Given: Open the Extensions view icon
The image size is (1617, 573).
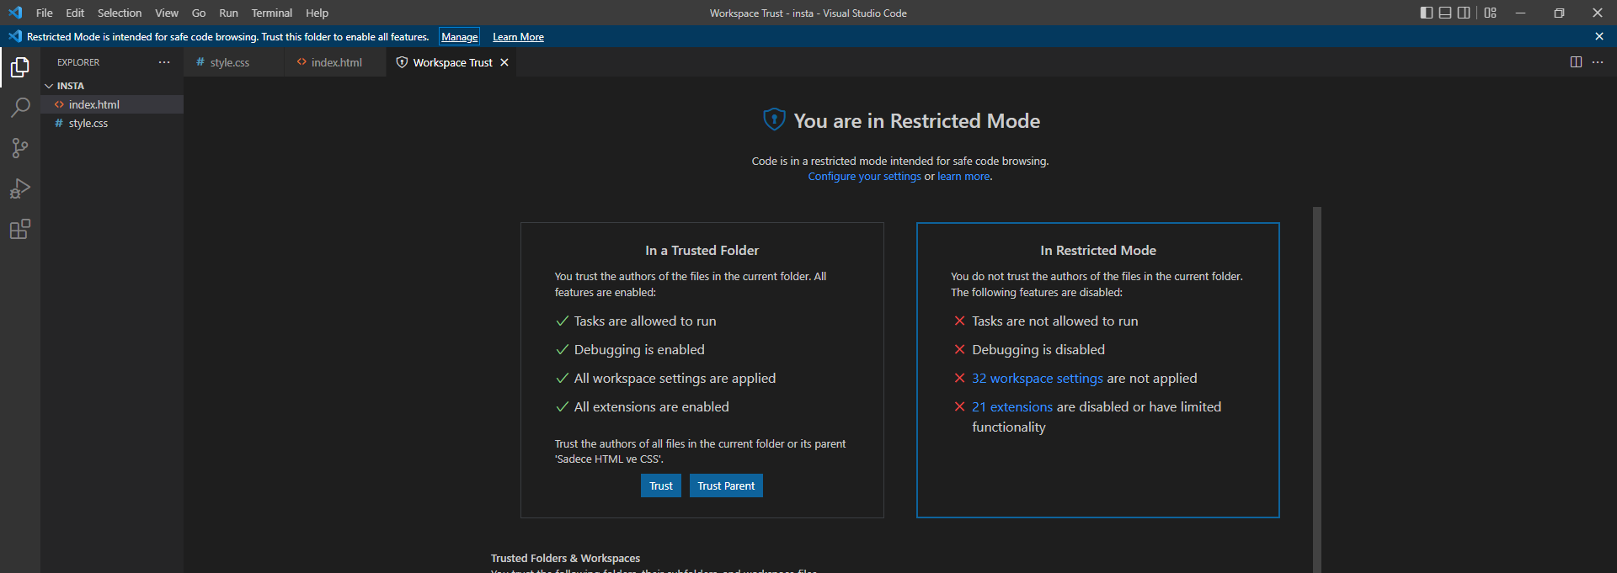Looking at the screenshot, I should tap(20, 229).
